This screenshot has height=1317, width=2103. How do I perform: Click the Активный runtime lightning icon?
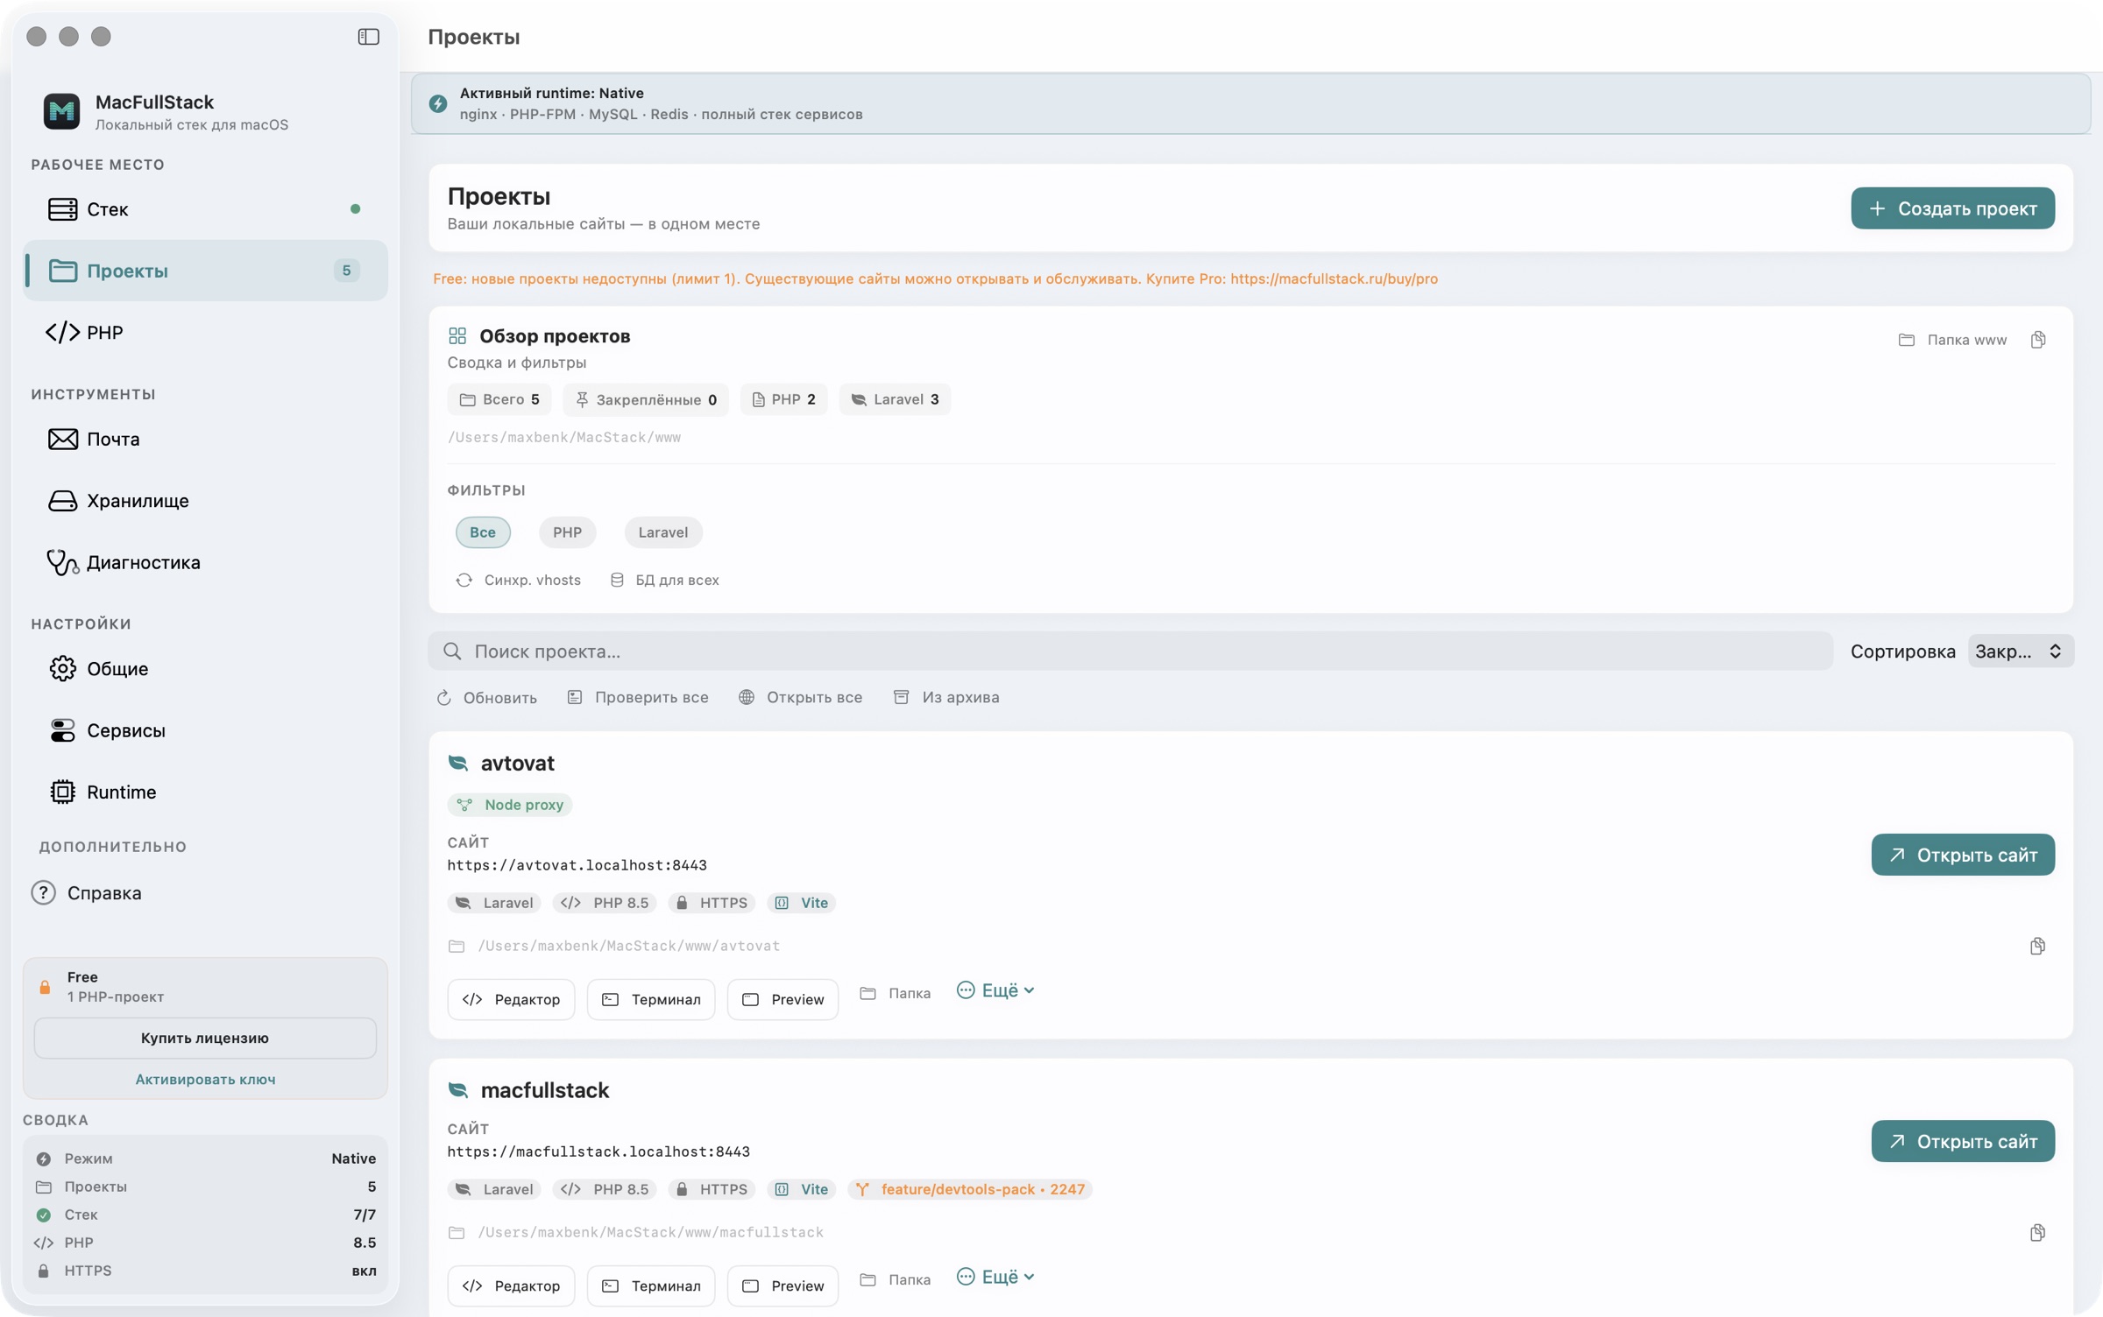click(x=438, y=104)
